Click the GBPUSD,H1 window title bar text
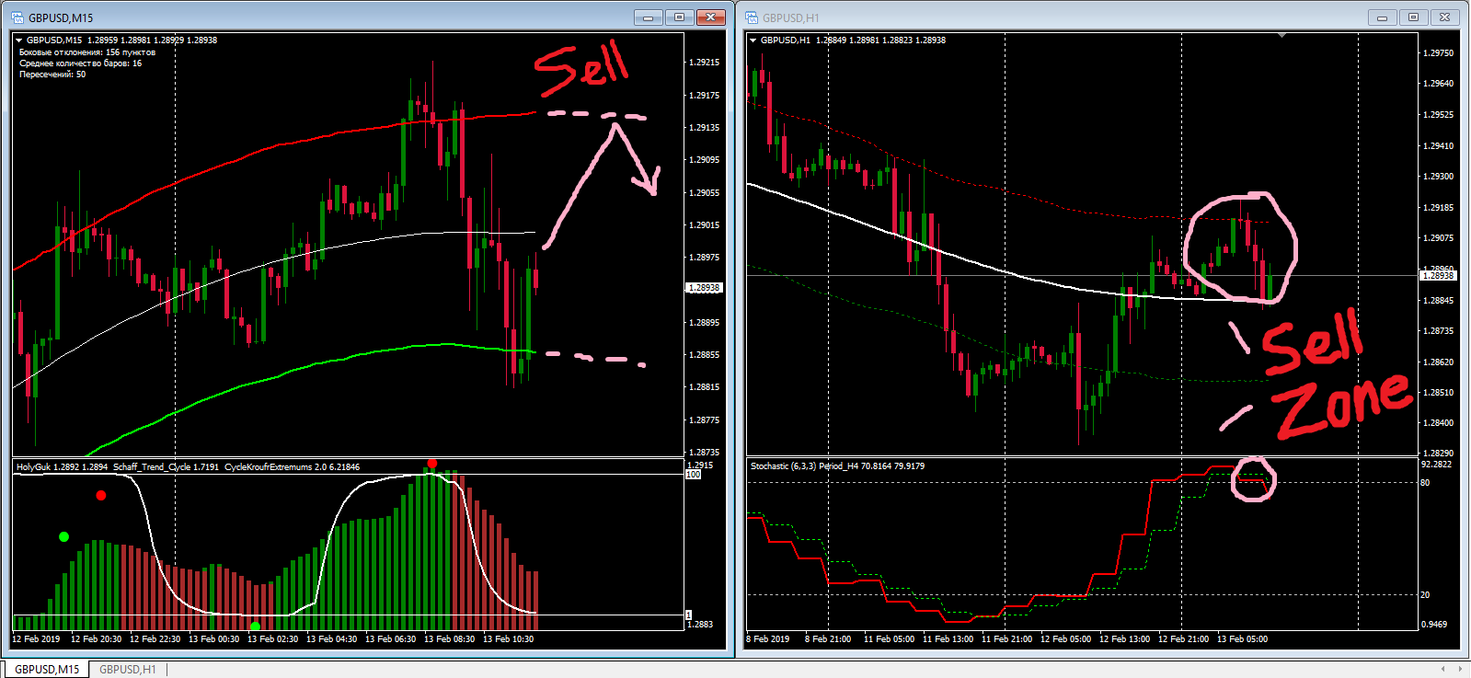 [791, 17]
